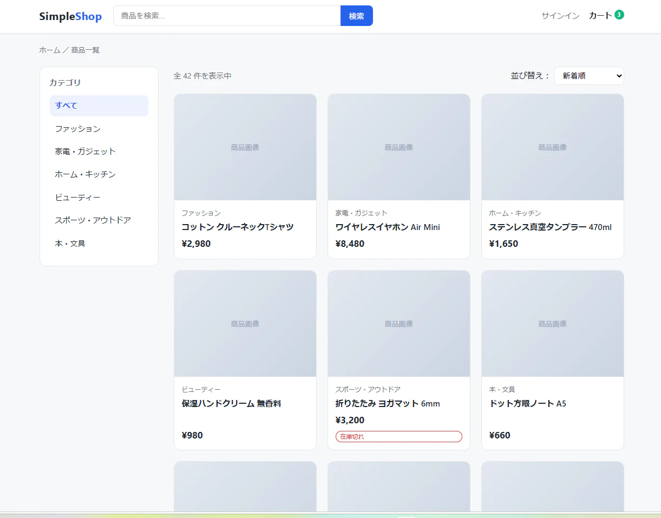The image size is (661, 518).
Task: Click the ワイヤレスイヤホン Air Mini product image
Action: [x=399, y=147]
